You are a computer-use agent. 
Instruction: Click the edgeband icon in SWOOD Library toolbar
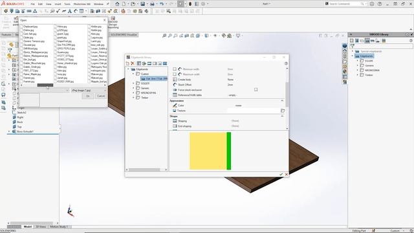click(367, 40)
